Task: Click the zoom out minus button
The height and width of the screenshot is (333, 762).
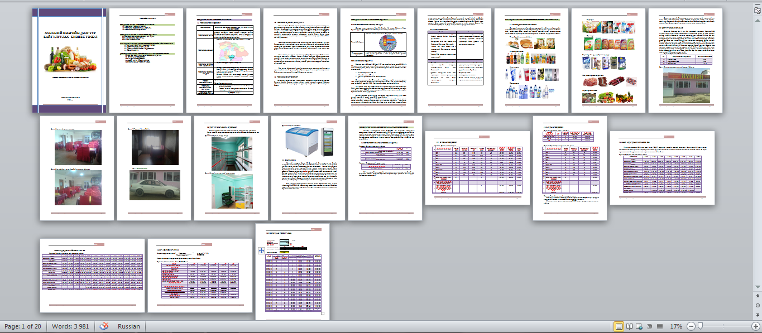Action: coord(691,326)
